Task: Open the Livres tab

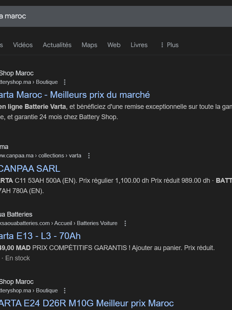Action: point(139,45)
